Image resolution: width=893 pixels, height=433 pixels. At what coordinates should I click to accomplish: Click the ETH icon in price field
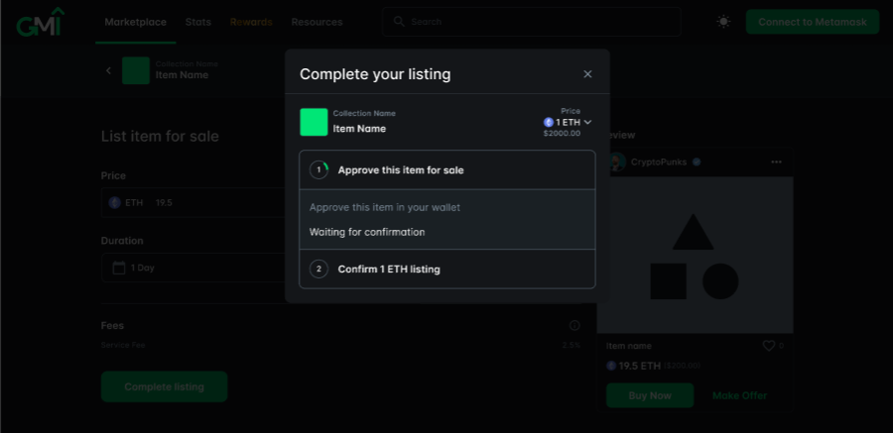114,202
